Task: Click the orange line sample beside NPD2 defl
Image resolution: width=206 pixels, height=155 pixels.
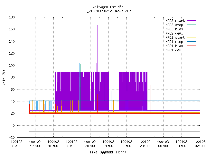Action: [192, 33]
